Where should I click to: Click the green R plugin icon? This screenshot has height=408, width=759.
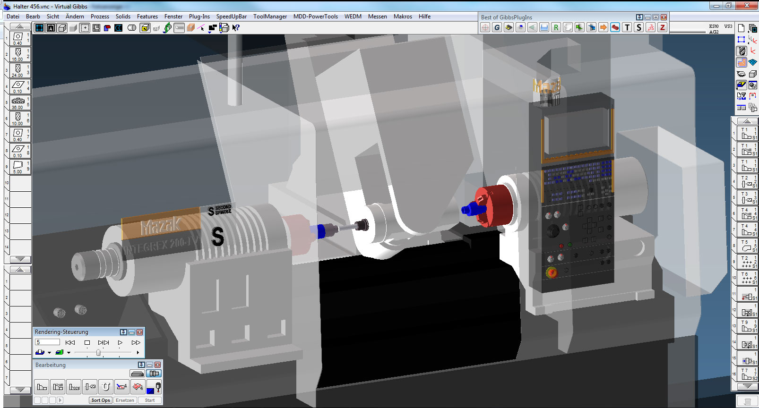pyautogui.click(x=556, y=27)
